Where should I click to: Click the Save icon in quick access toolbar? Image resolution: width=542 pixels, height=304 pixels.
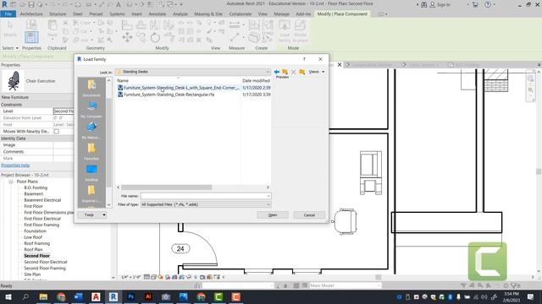[31, 4]
